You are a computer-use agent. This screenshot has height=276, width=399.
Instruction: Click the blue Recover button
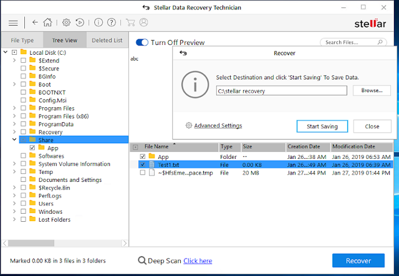pyautogui.click(x=358, y=260)
